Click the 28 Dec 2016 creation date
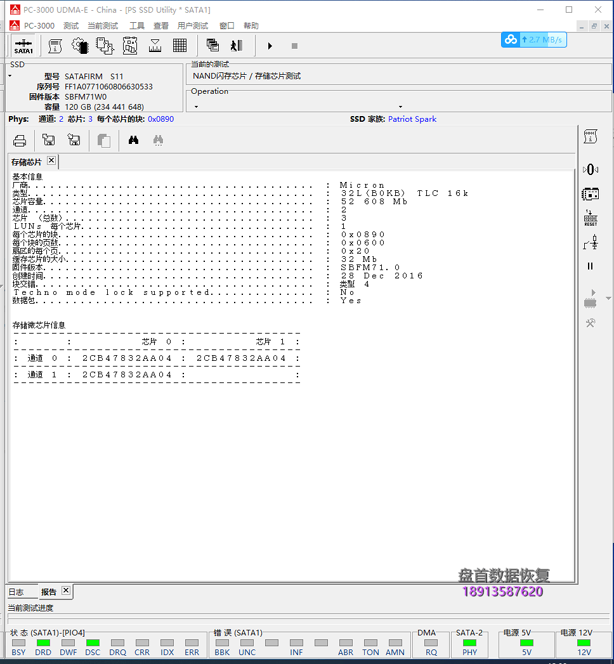This screenshot has width=614, height=664. tap(382, 276)
